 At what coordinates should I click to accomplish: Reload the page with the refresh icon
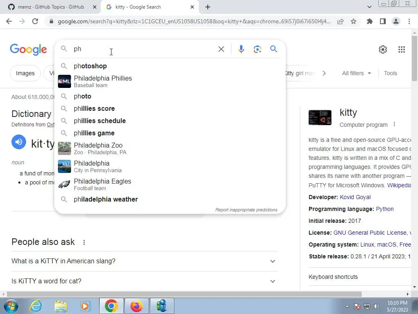[35, 21]
